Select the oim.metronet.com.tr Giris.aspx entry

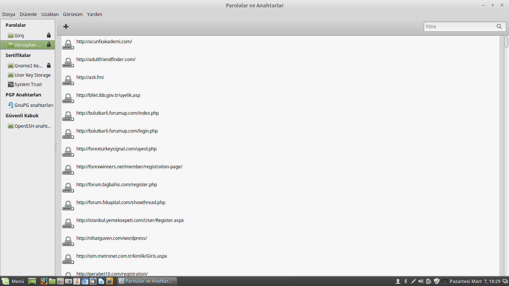pyautogui.click(x=280, y=259)
